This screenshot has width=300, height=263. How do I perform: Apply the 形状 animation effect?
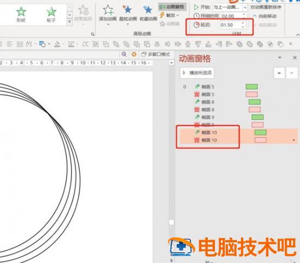pos(21,15)
